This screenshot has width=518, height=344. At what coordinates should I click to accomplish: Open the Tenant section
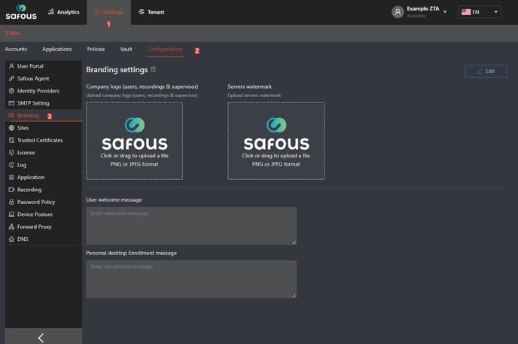pyautogui.click(x=151, y=12)
